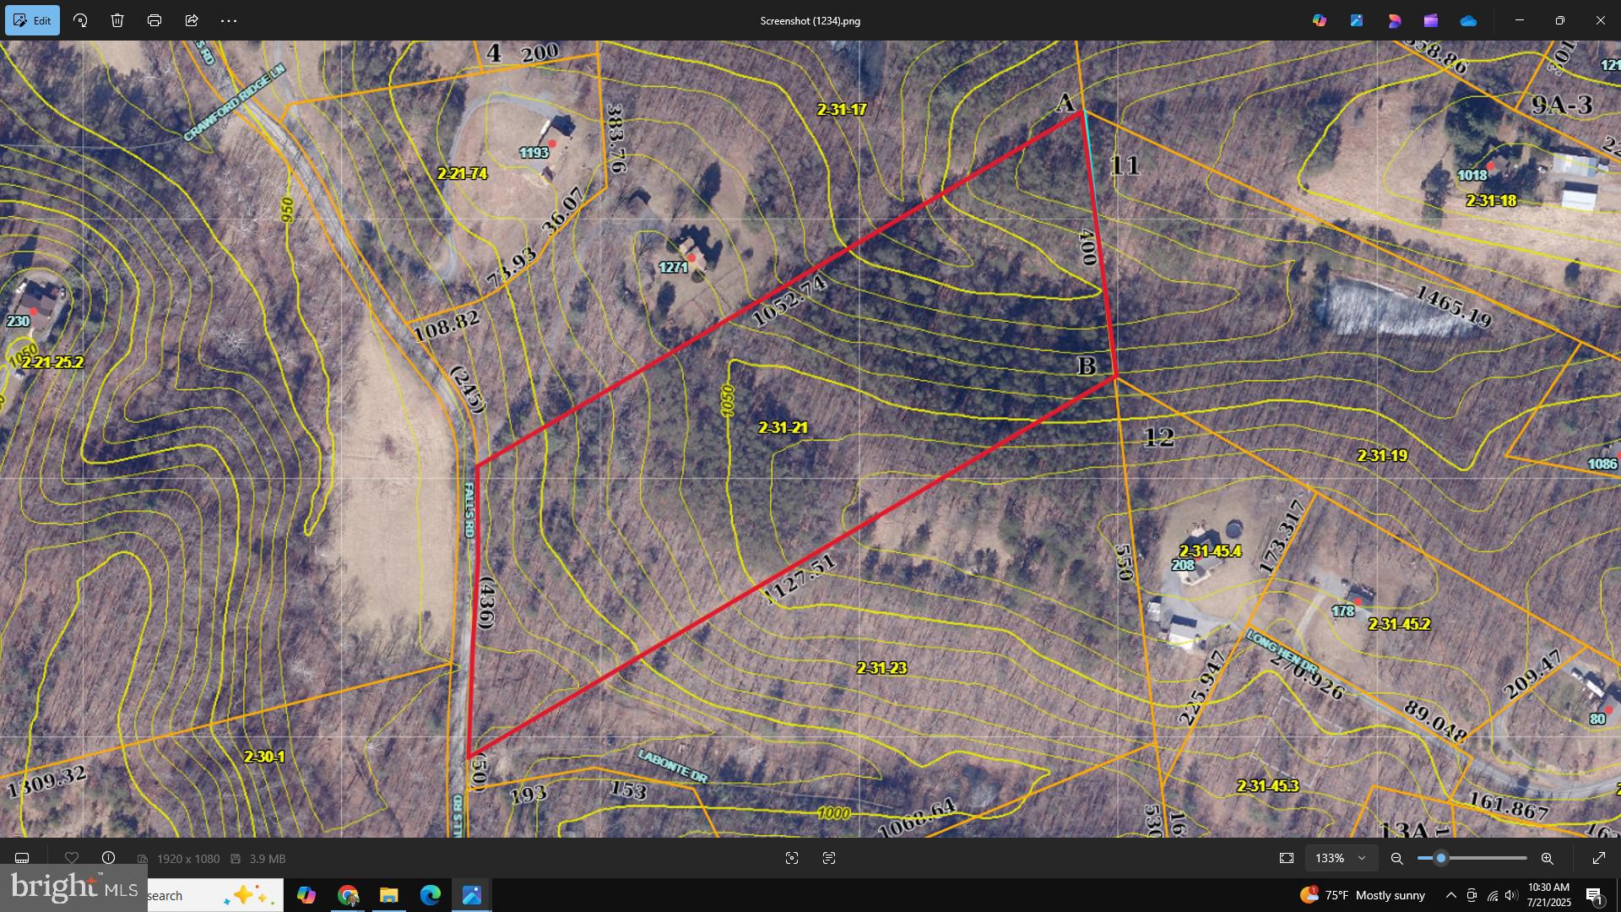Rotate the image with the rotate icon
Screen dimensions: 1621x912
[x=80, y=20]
